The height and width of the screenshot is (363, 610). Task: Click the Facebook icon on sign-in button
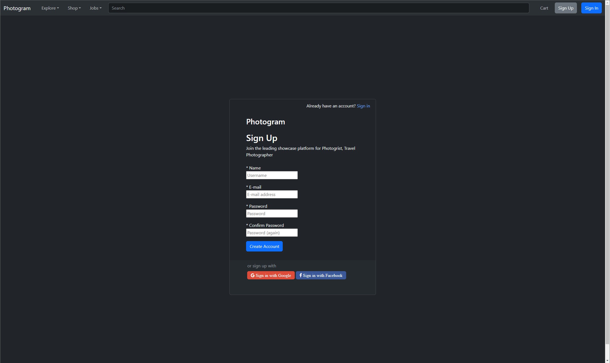pyautogui.click(x=300, y=275)
